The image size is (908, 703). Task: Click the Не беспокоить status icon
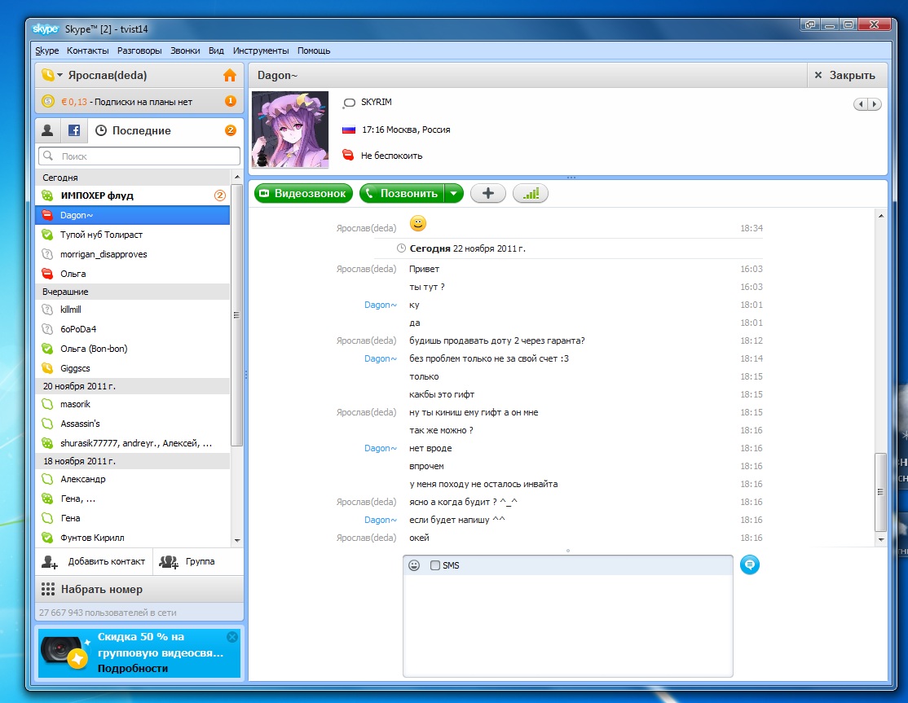coord(348,155)
